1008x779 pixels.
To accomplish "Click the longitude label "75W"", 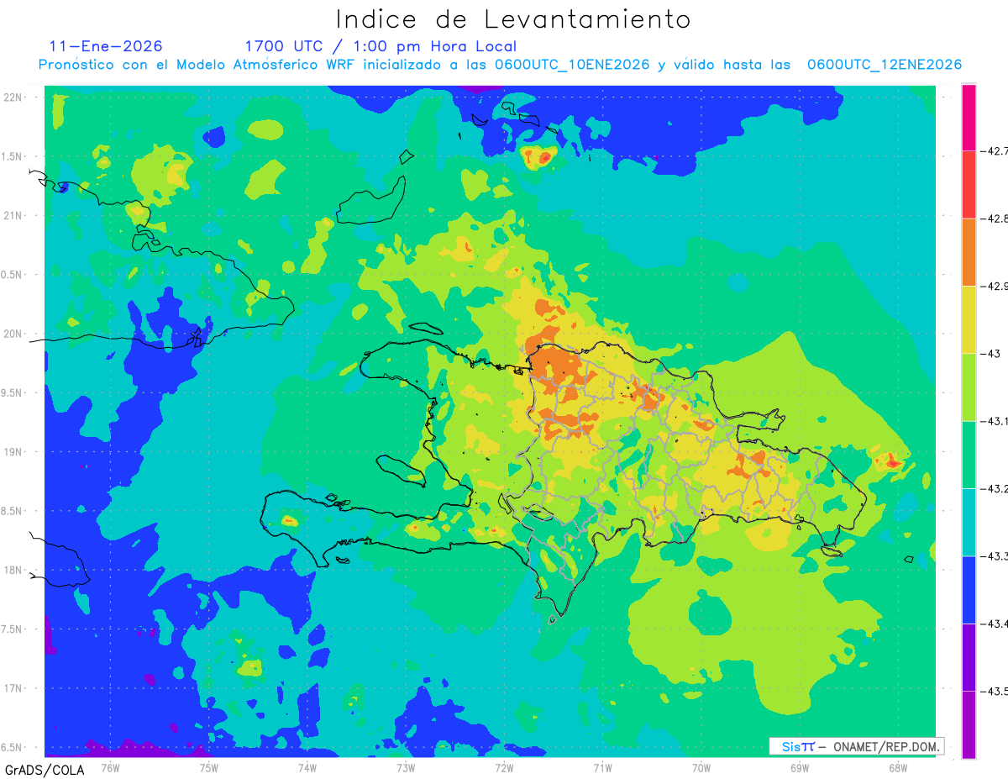I will click(x=209, y=767).
